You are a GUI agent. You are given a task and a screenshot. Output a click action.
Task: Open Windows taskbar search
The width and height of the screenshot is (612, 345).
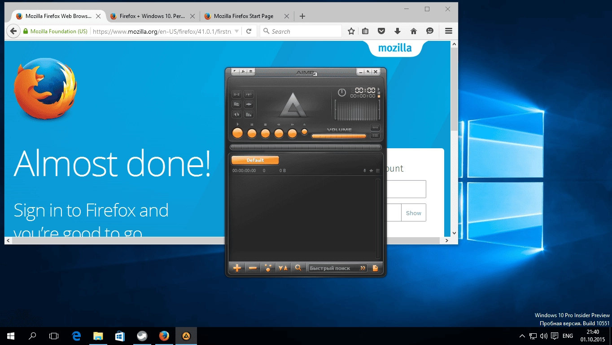click(x=32, y=336)
